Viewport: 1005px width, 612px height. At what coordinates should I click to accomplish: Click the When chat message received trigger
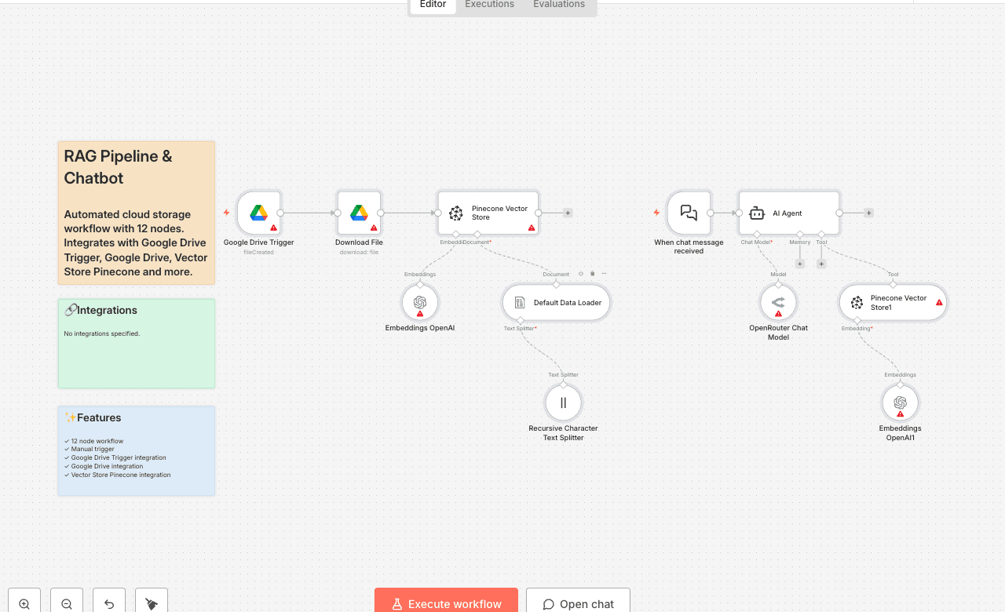click(x=689, y=213)
